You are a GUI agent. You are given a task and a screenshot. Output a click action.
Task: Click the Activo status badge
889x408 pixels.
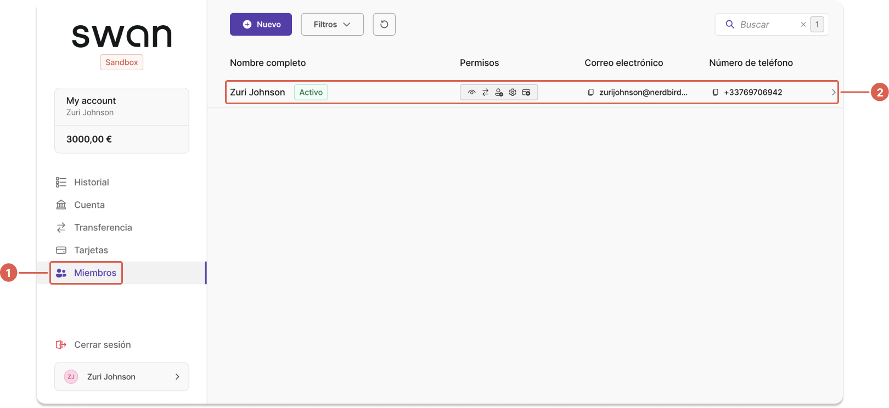tap(311, 92)
